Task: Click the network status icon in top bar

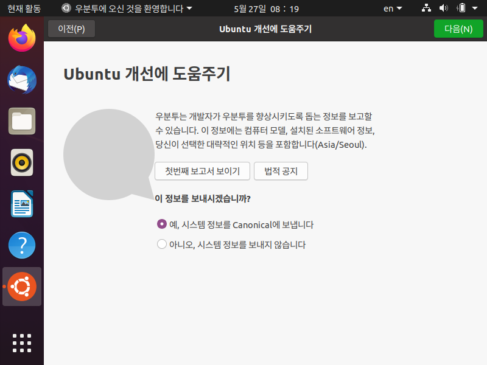Action: 426,8
